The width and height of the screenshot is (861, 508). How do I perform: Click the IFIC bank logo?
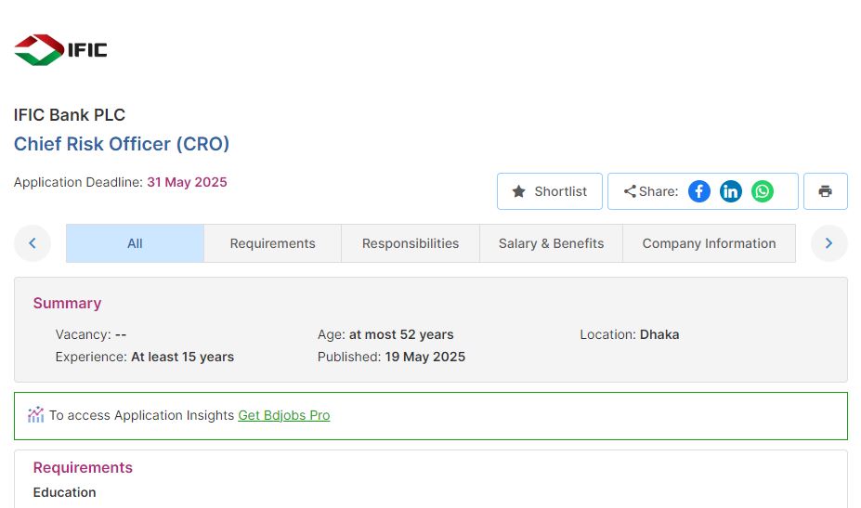pyautogui.click(x=60, y=49)
